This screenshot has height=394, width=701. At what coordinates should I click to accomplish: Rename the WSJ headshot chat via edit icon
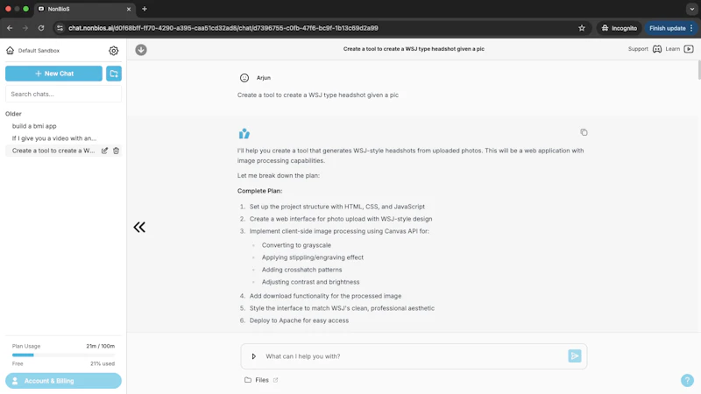[x=104, y=151]
